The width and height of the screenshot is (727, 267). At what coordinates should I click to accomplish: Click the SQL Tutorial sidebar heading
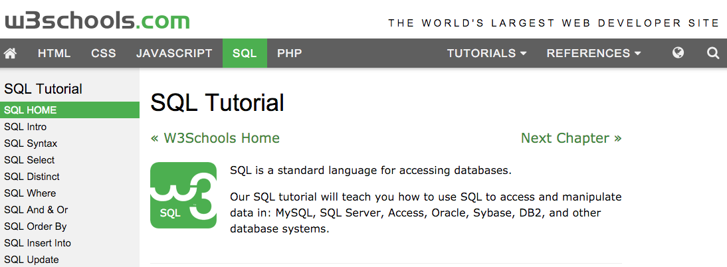[43, 88]
